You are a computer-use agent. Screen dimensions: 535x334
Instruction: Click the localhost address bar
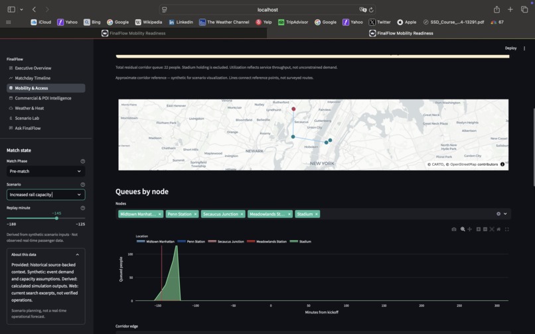[267, 9]
